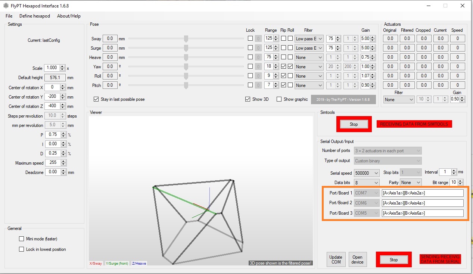Open the actuators Filter dropdown
The height and width of the screenshot is (274, 473).
(x=398, y=100)
